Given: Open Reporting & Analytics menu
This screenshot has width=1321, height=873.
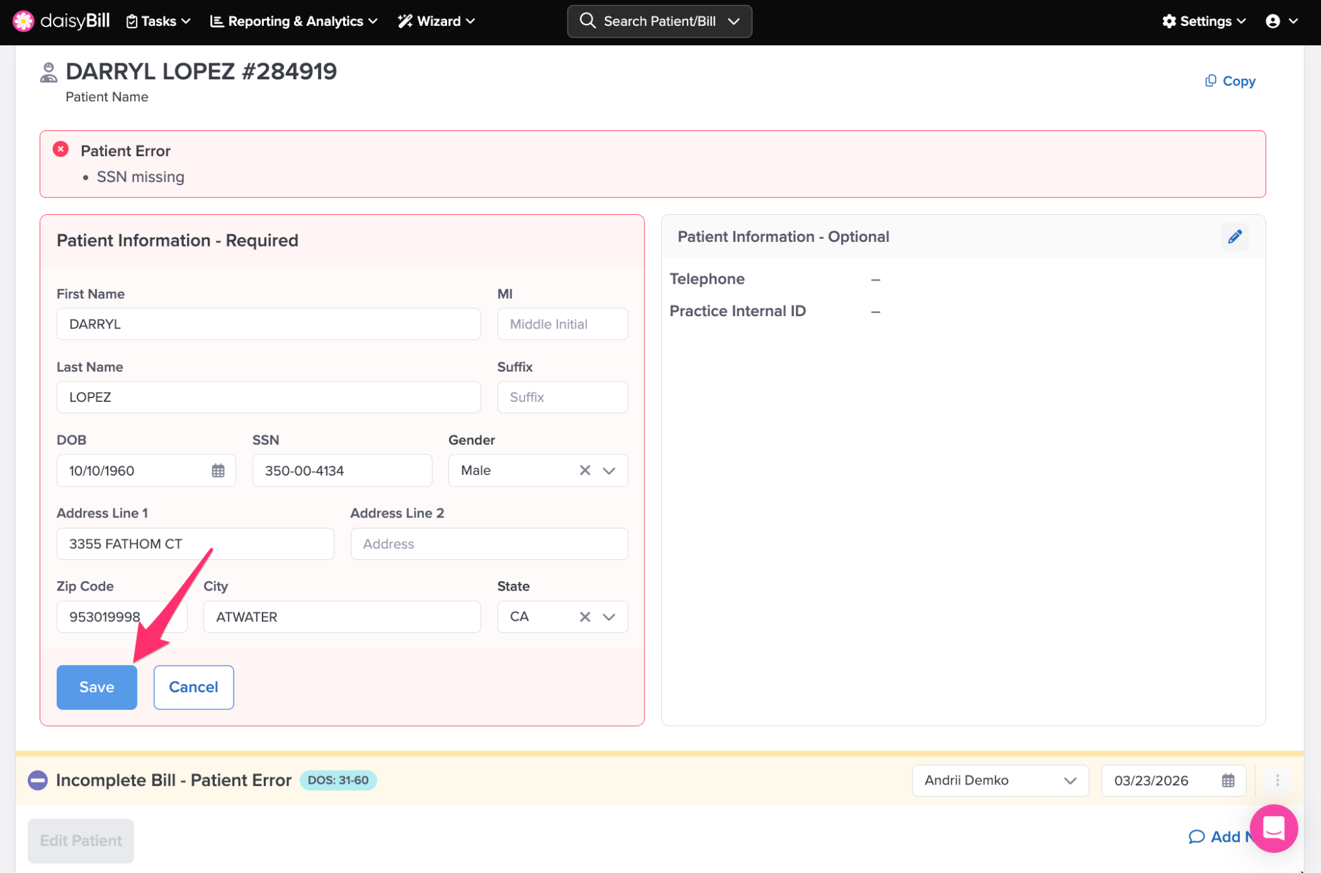Looking at the screenshot, I should tap(294, 21).
